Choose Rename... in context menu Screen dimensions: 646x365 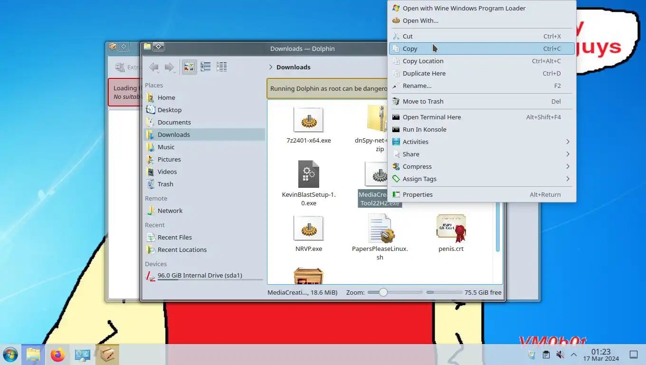(482, 86)
